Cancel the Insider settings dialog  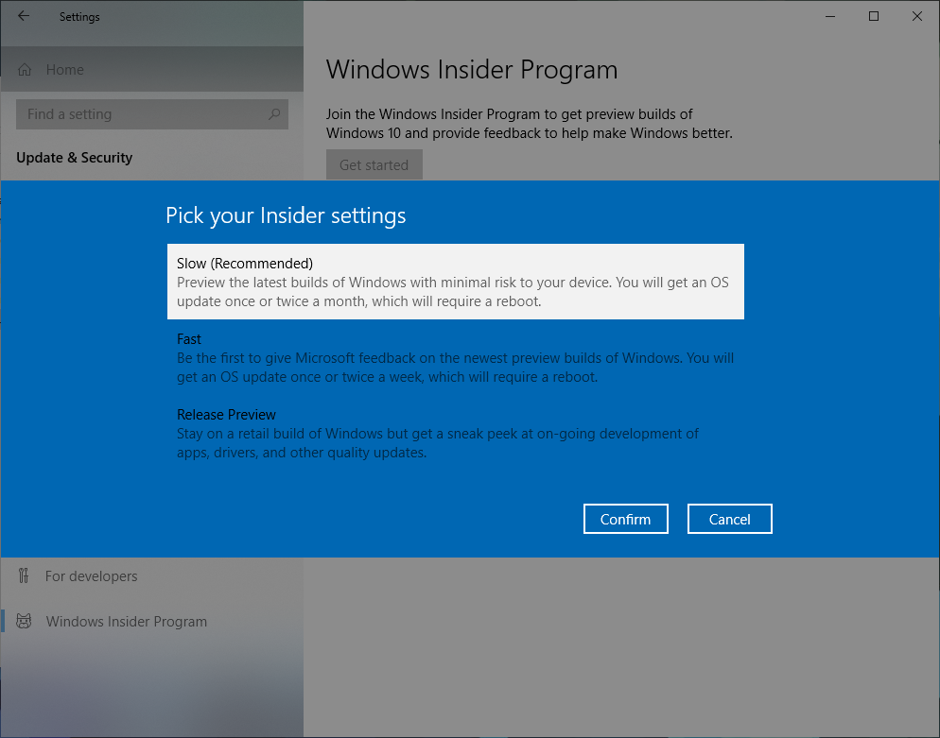729,518
